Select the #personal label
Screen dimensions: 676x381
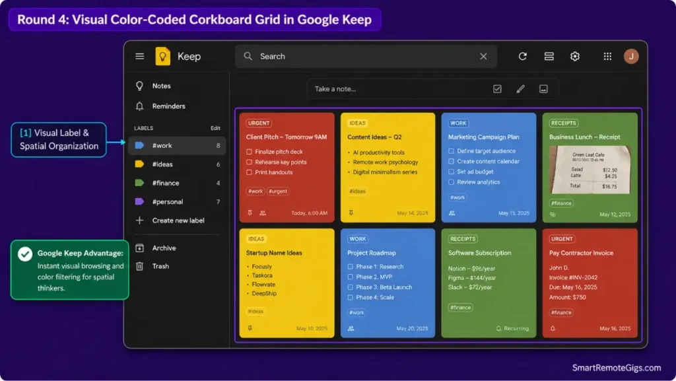178,201
